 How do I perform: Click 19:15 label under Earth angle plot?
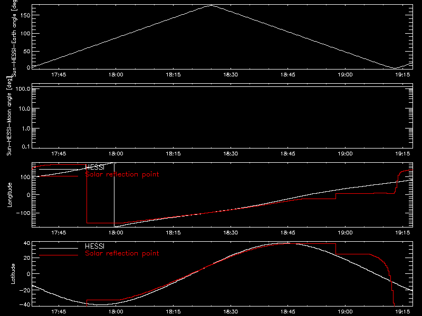[402, 74]
